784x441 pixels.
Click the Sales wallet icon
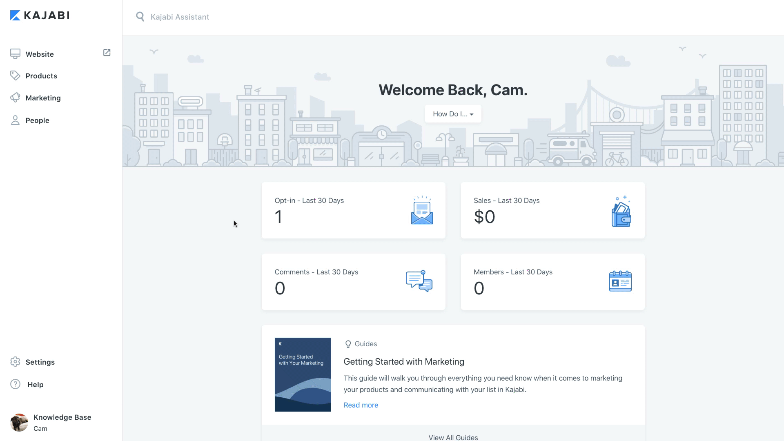point(621,211)
